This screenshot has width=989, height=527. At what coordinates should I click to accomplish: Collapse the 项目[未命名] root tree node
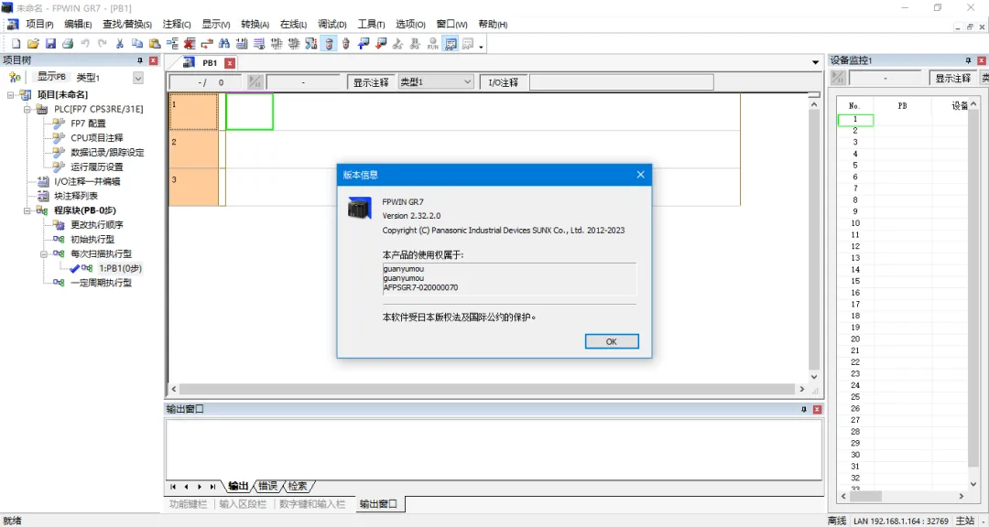pyautogui.click(x=11, y=94)
